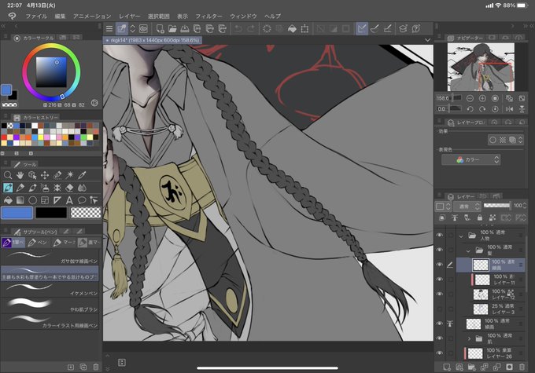Click the Redo arrow in command bar
Viewport: 535px width, 373px height.
click(x=251, y=29)
